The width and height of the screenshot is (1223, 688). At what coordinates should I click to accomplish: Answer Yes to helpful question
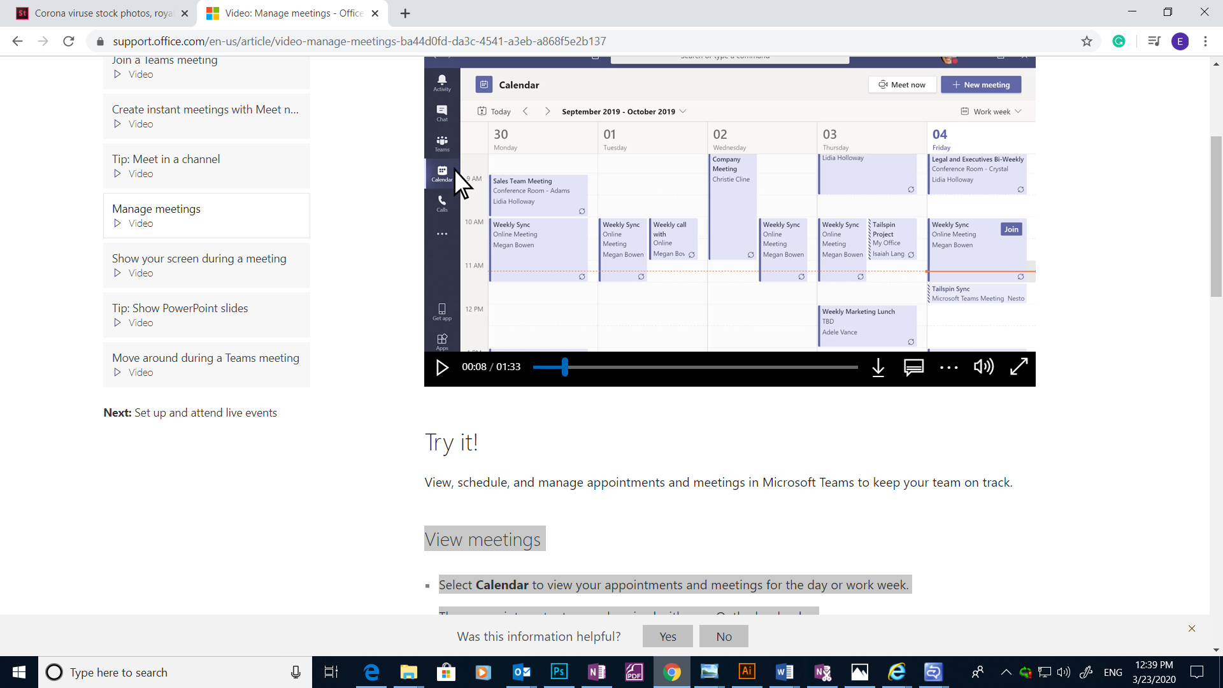(668, 636)
